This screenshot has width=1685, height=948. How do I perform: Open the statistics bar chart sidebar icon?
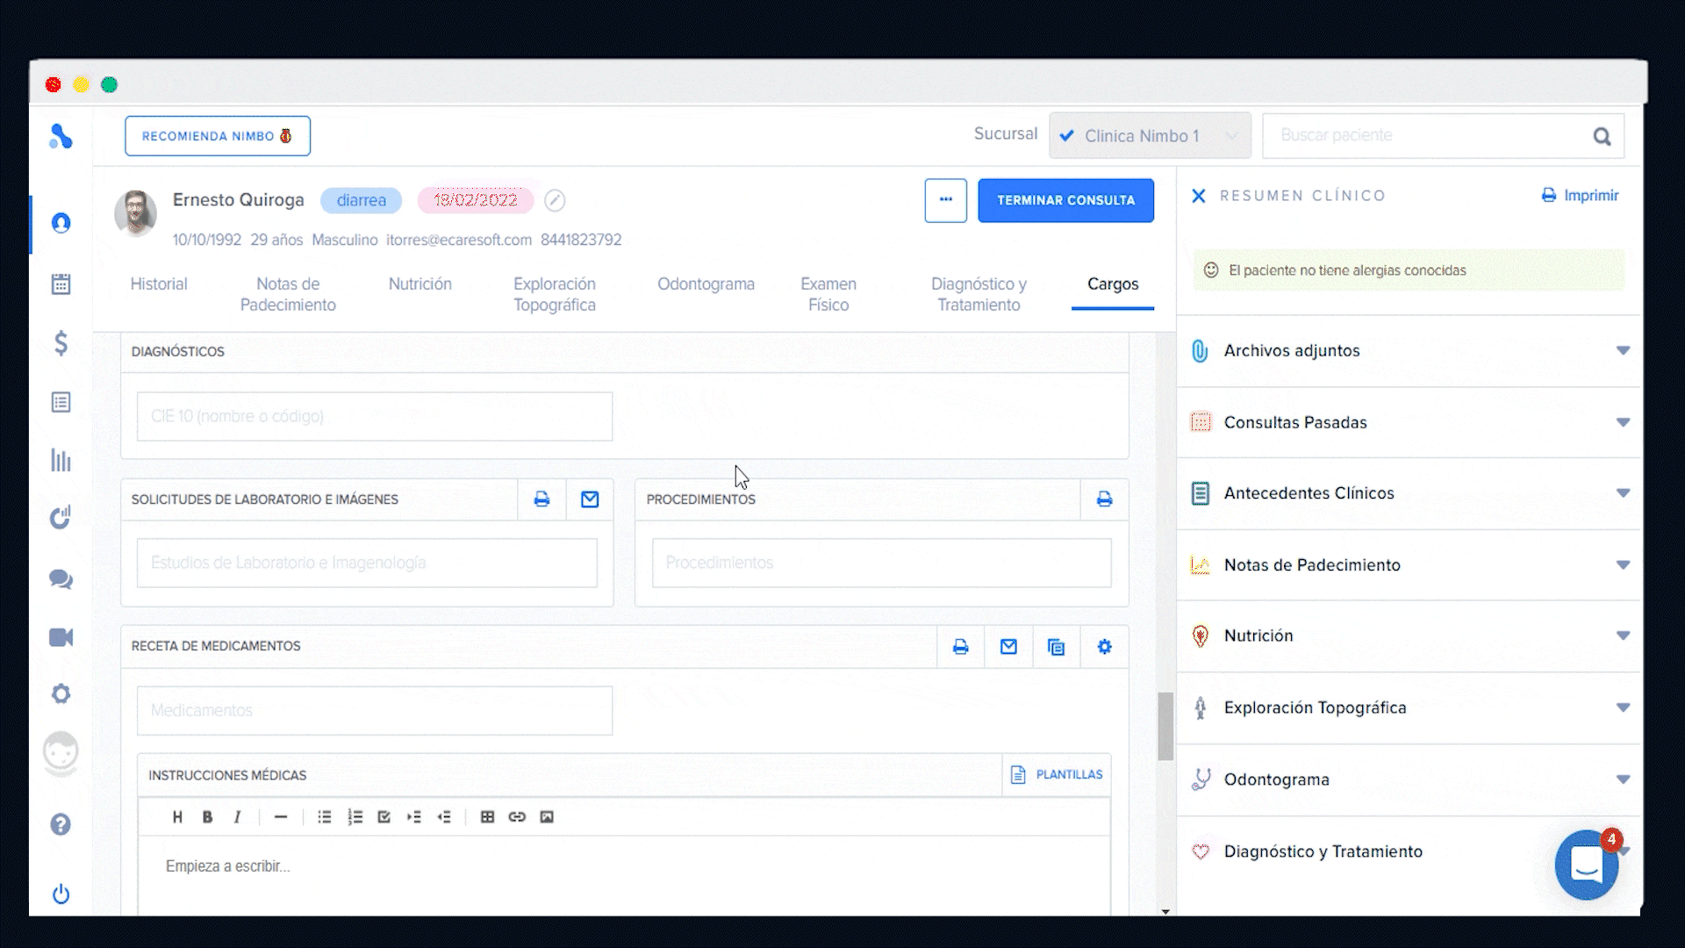point(61,460)
